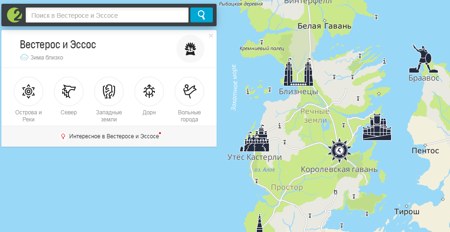Click the Braavos Titan statue map icon
This screenshot has height=232, width=450.
click(x=423, y=59)
